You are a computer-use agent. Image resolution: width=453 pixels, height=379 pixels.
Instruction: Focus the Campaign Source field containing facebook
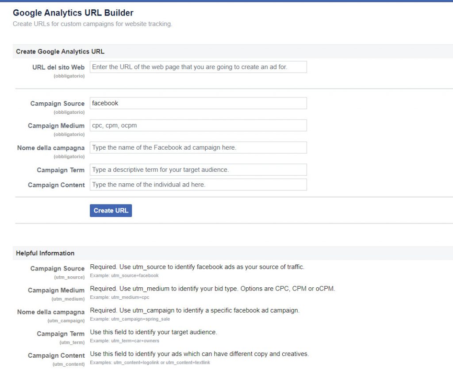point(198,103)
